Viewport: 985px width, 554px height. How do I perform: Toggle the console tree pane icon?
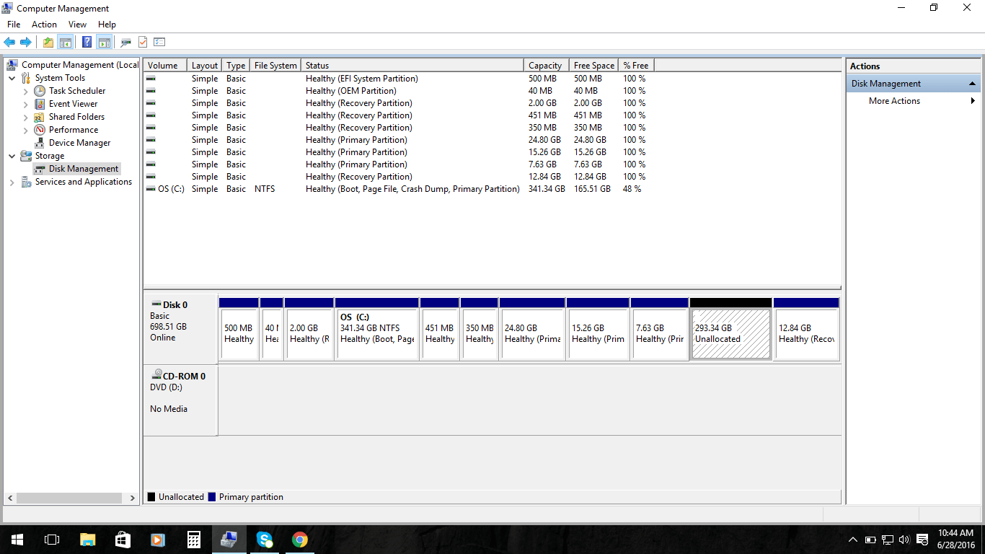coord(66,41)
